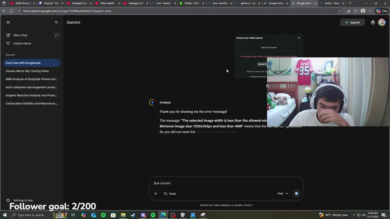The height and width of the screenshot is (219, 390).
Task: Open the Gemini main menu hamburger icon
Action: 8,22
